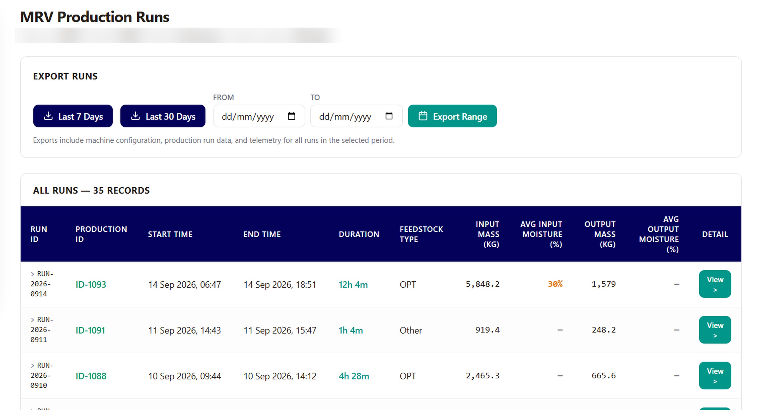This screenshot has height=410, width=769.
Task: View details for run ID-1093
Action: pos(715,284)
